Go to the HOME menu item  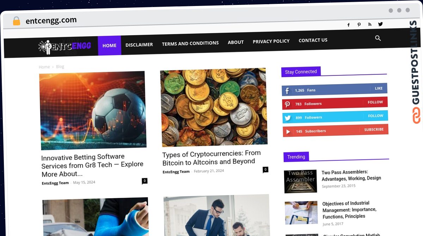pos(109,45)
